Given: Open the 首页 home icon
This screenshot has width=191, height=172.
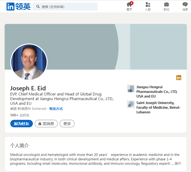Looking at the screenshot, I should tap(130, 4).
